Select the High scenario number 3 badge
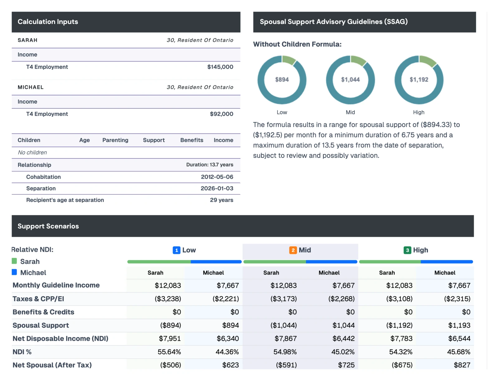This screenshot has width=499, height=381. pyautogui.click(x=407, y=250)
